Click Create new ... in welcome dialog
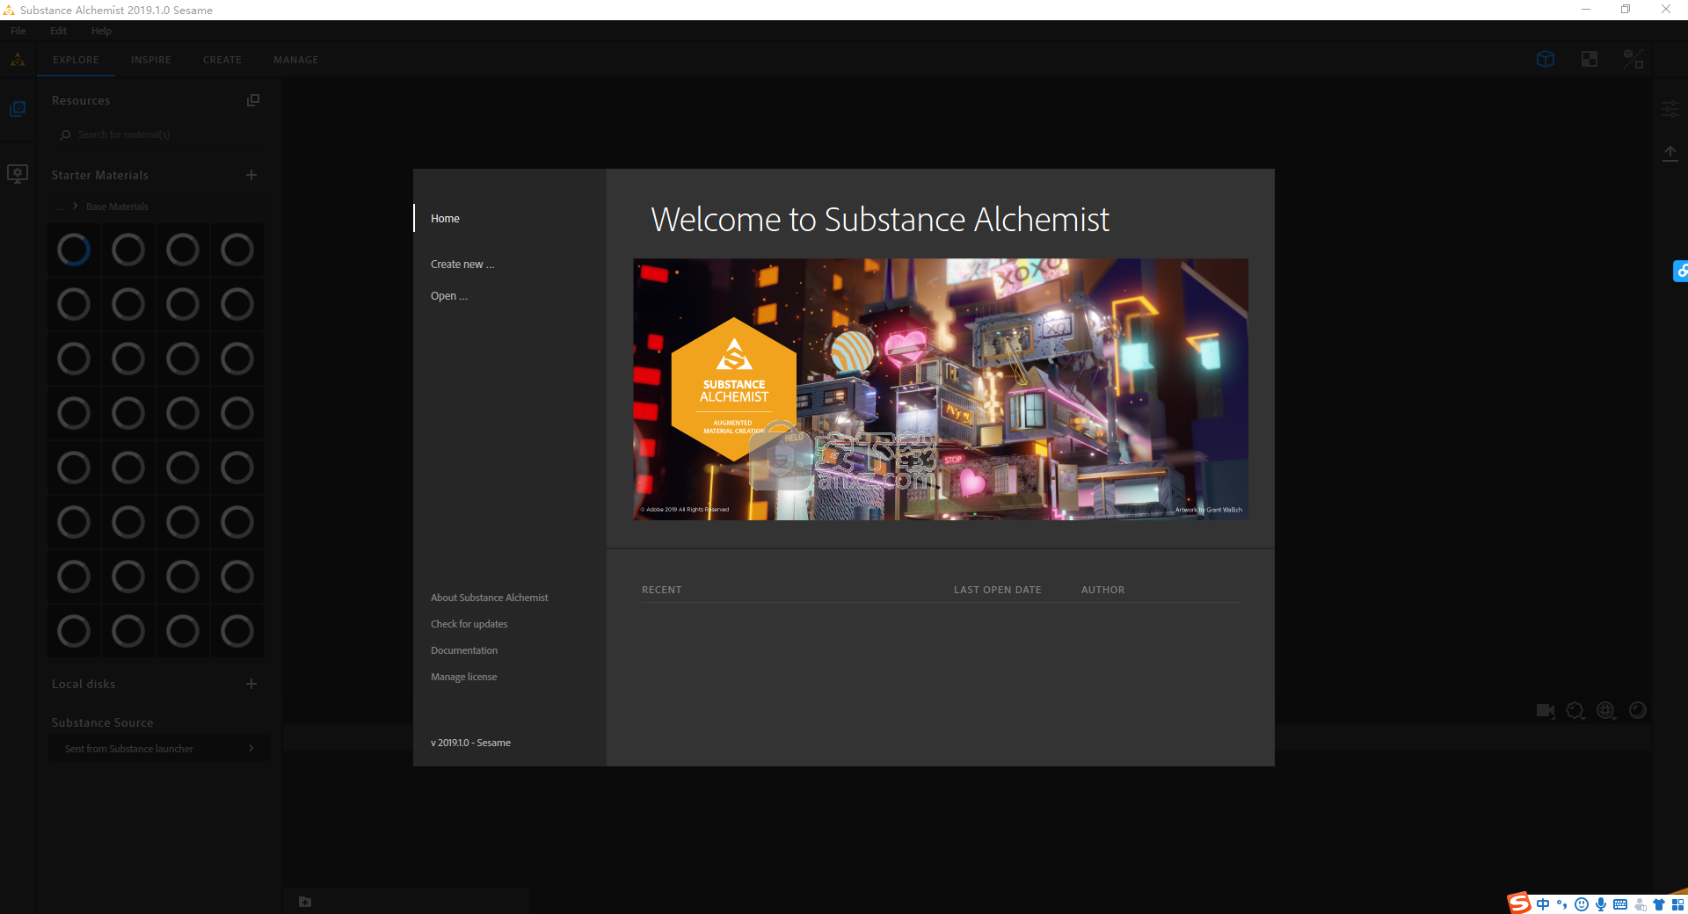The width and height of the screenshot is (1688, 914). [462, 265]
